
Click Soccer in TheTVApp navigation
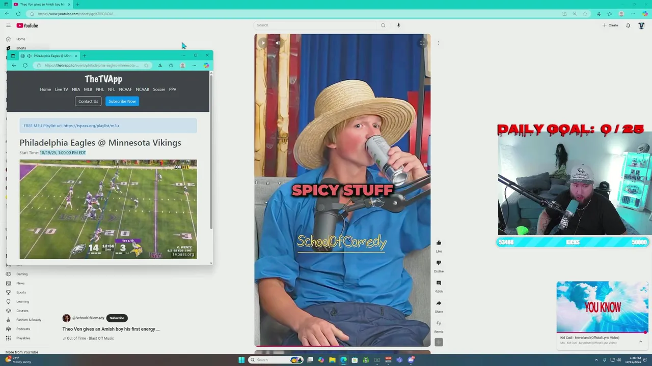[159, 89]
